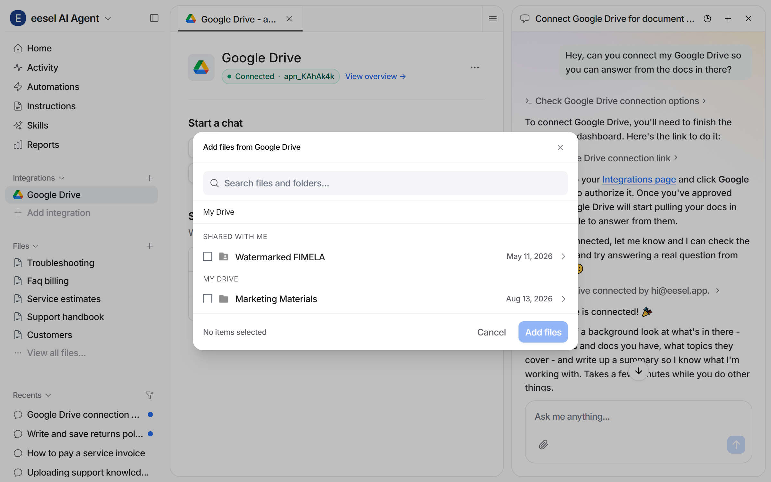Expand Check Google Drive connection options step
Viewport: 771px width, 482px height.
pos(616,101)
